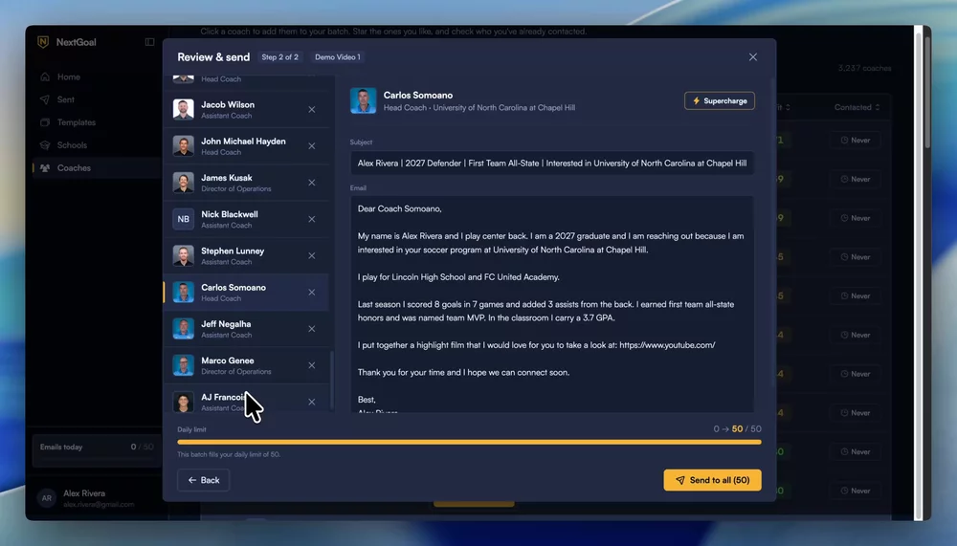Click the AR user avatar
This screenshot has height=546, width=957.
(x=46, y=498)
